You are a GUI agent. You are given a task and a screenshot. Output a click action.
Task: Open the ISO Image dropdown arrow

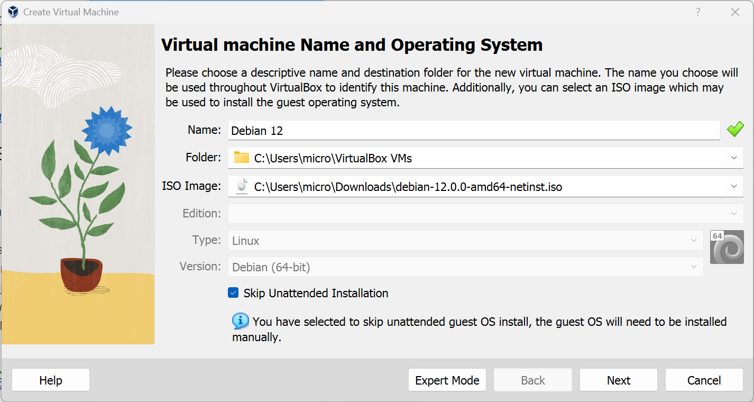734,186
